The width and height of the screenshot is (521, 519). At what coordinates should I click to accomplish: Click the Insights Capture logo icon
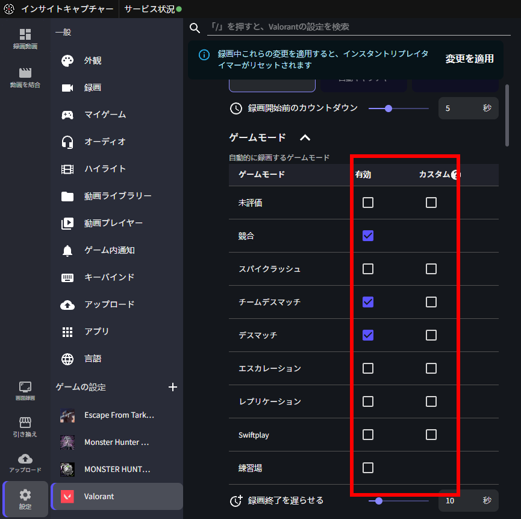point(9,9)
